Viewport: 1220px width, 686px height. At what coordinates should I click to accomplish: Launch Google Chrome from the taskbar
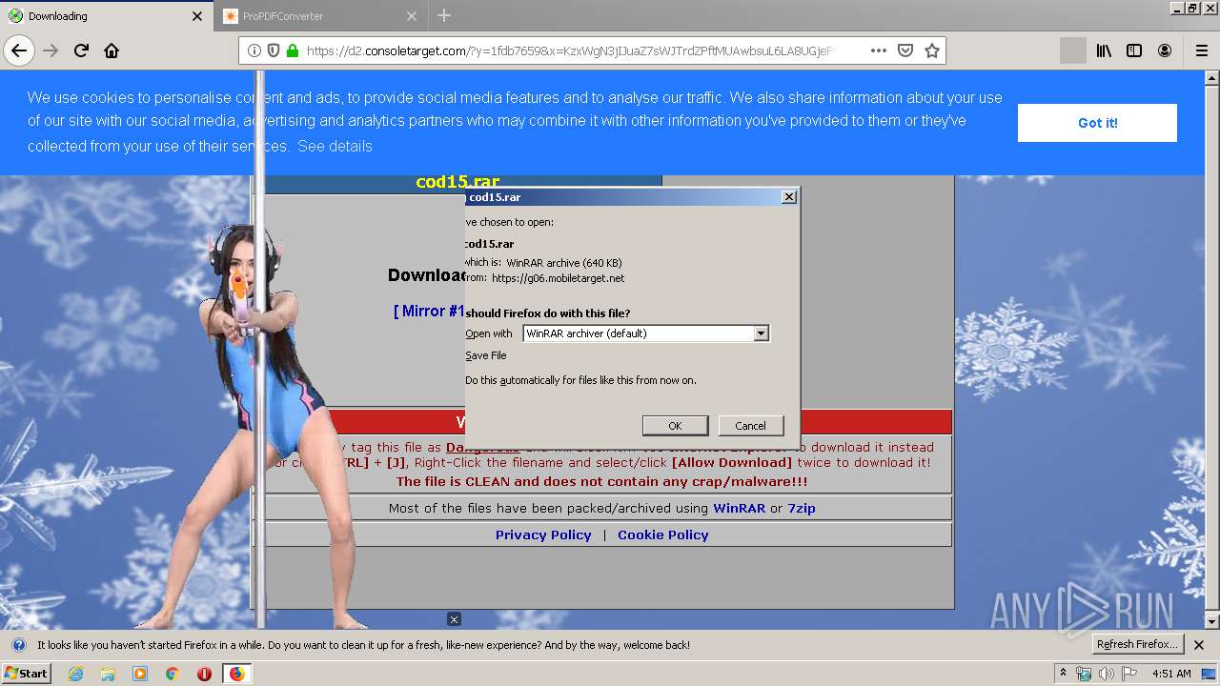tap(172, 674)
